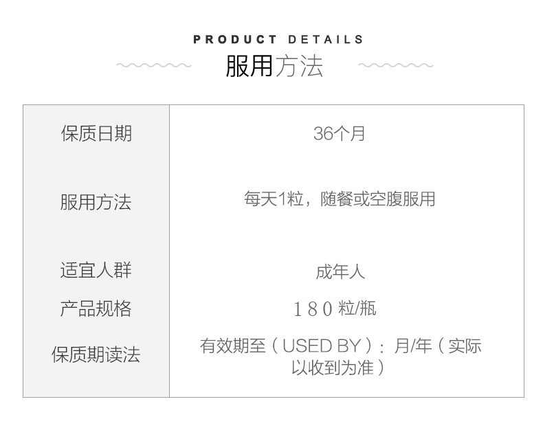The height and width of the screenshot is (441, 543).
Task: Click the word PRODUCT in heading
Action: coord(235,39)
